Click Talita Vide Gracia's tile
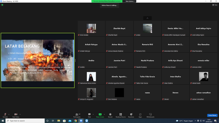This screenshot has width=219, height=123. click(x=147, y=77)
